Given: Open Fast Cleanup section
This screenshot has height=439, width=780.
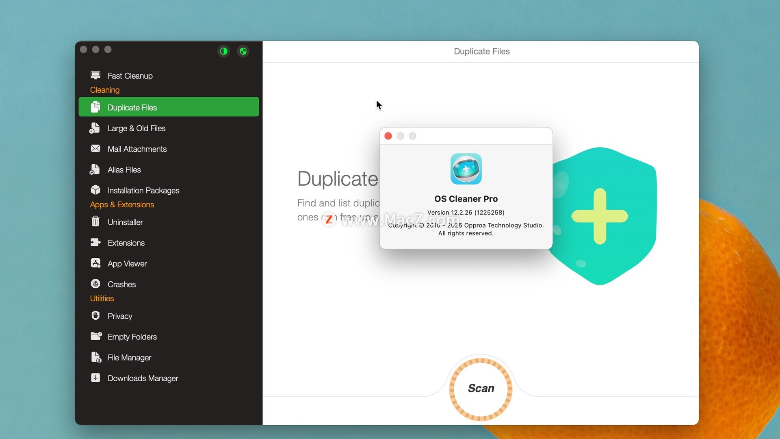Looking at the screenshot, I should tap(130, 76).
